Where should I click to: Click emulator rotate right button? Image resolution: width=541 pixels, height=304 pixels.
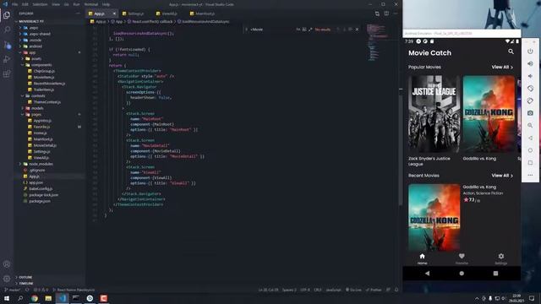click(530, 101)
